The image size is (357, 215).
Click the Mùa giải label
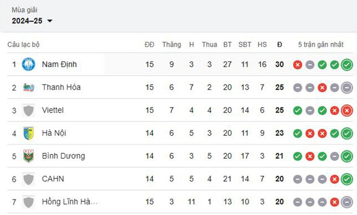point(24,10)
